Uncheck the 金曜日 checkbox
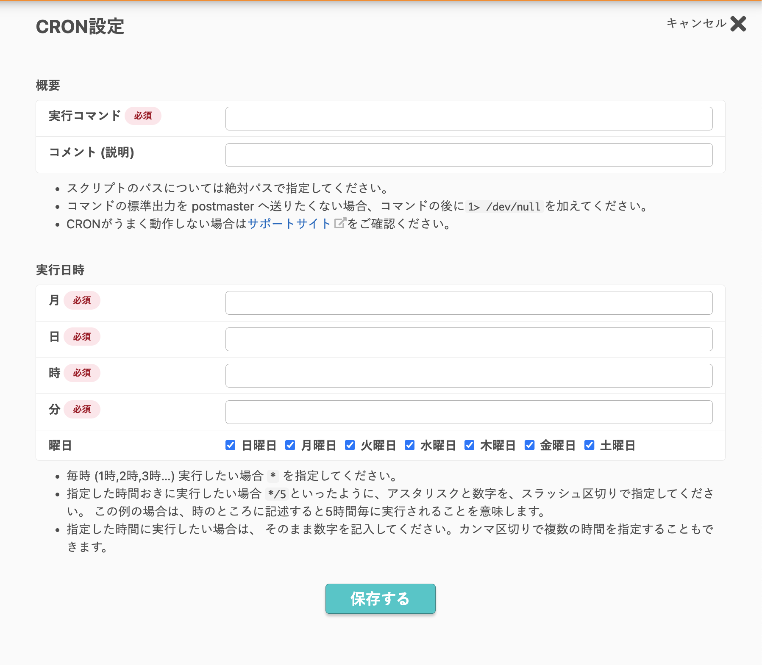The width and height of the screenshot is (762, 665). [x=529, y=445]
